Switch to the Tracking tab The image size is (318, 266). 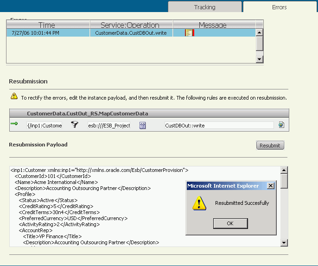coord(204,7)
